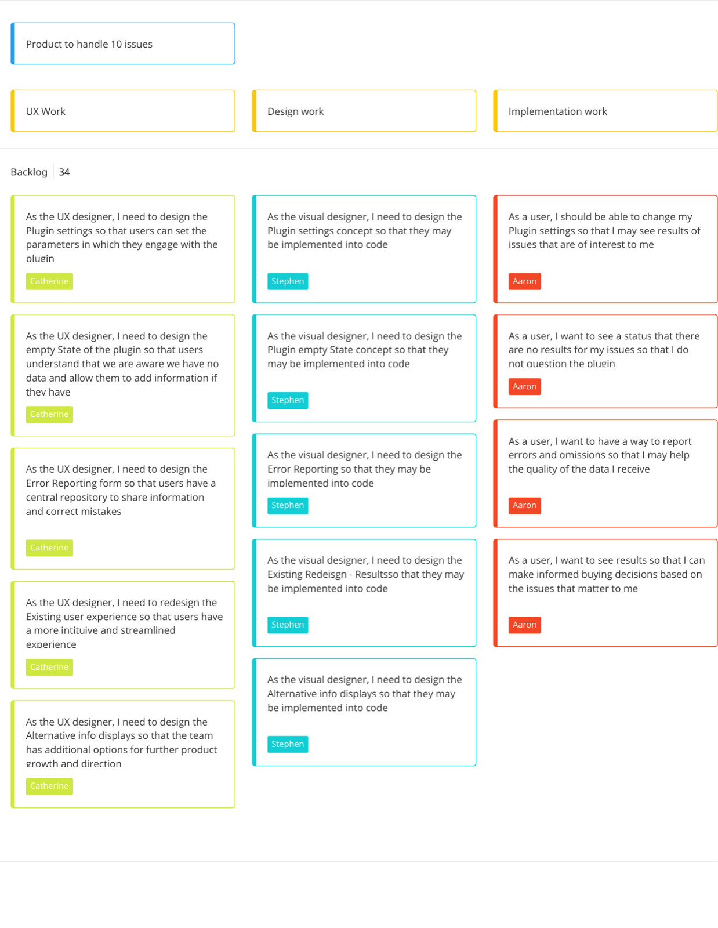This screenshot has width=718, height=928.
Task: Click Catherine tag on Alternative info displays card
Action: 49,786
